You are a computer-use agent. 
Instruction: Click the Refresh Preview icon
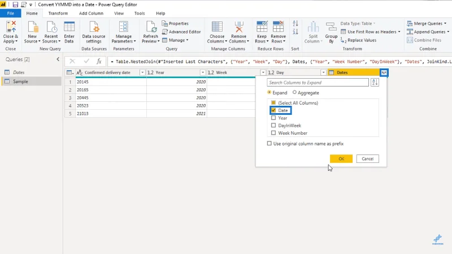(x=151, y=27)
